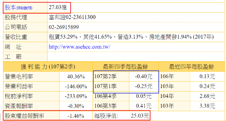Select the 40.36% gross margin value
The width and height of the screenshot is (226, 121).
point(76,76)
